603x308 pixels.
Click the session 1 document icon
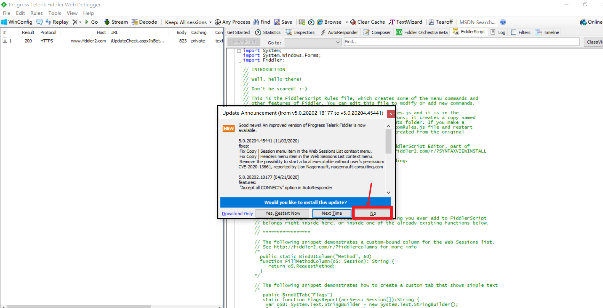5,41
